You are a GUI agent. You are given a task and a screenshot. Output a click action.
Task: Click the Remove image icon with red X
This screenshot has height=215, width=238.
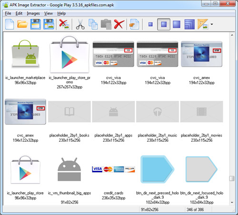(x=64, y=24)
